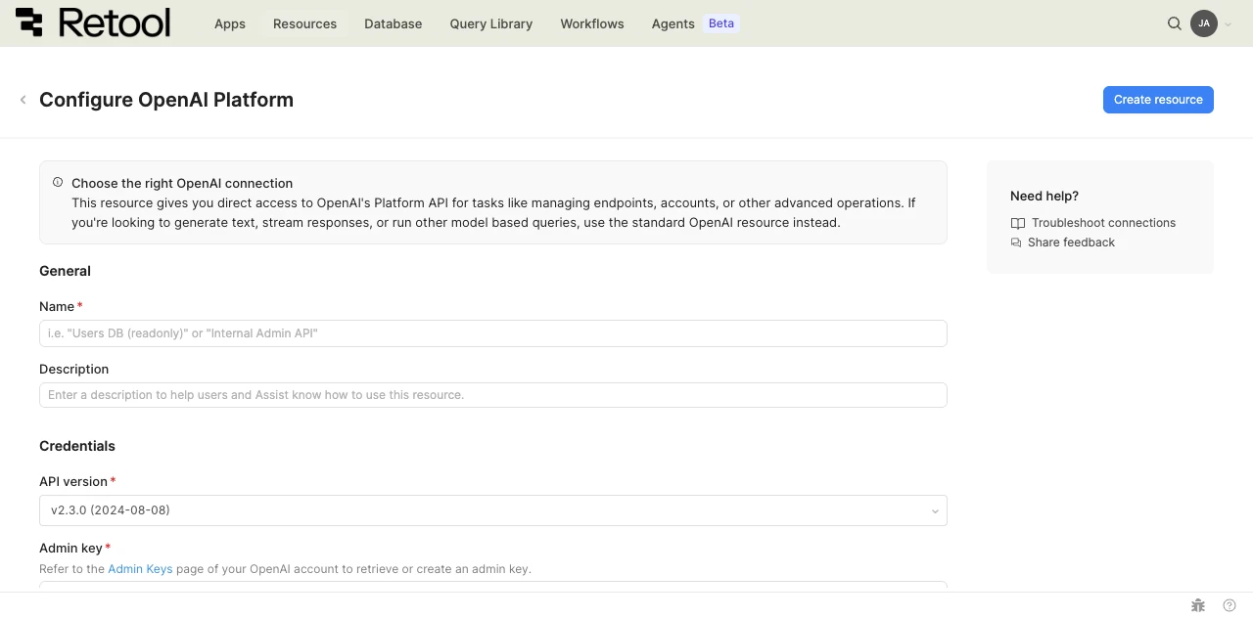Follow the Admin Keys link
This screenshot has width=1253, height=619.
coord(140,568)
